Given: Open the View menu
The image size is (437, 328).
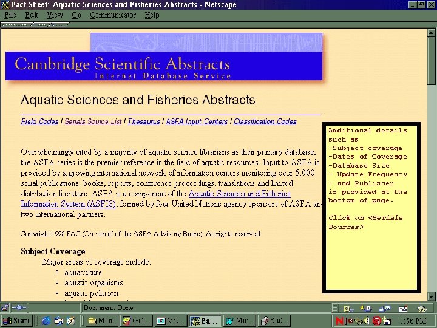Looking at the screenshot, I should [55, 15].
